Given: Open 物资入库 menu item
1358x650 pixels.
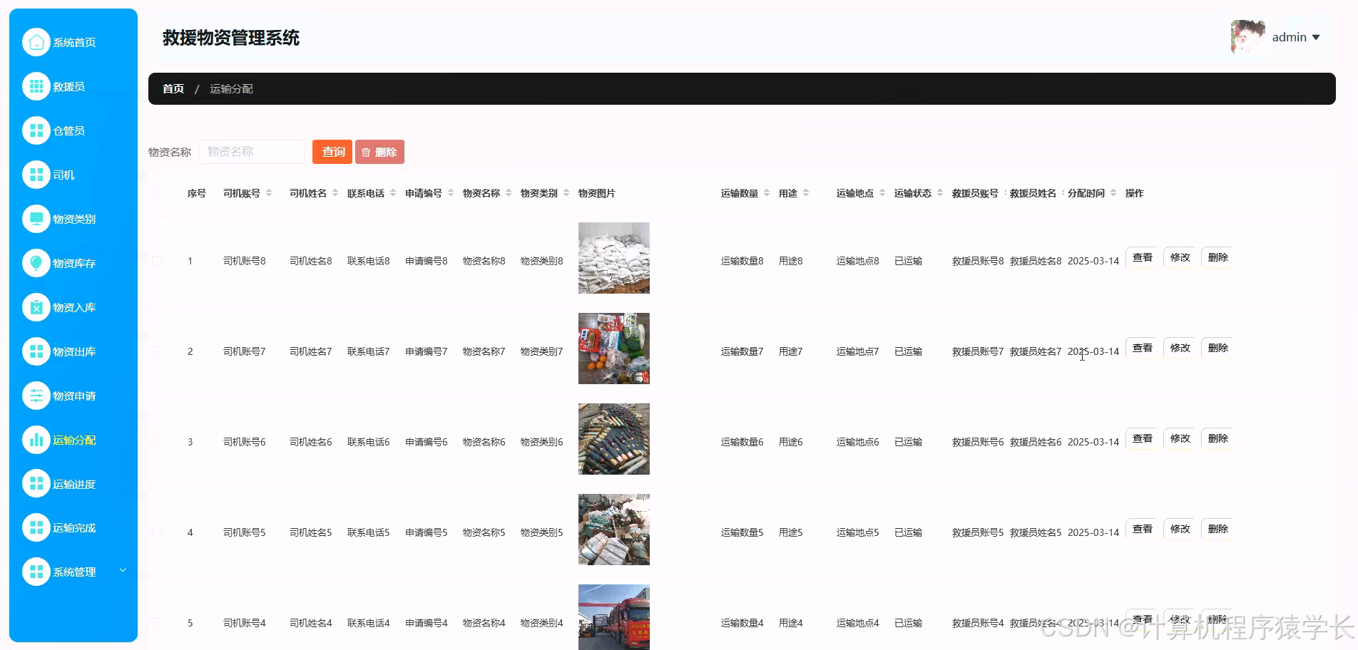Looking at the screenshot, I should click(x=74, y=307).
